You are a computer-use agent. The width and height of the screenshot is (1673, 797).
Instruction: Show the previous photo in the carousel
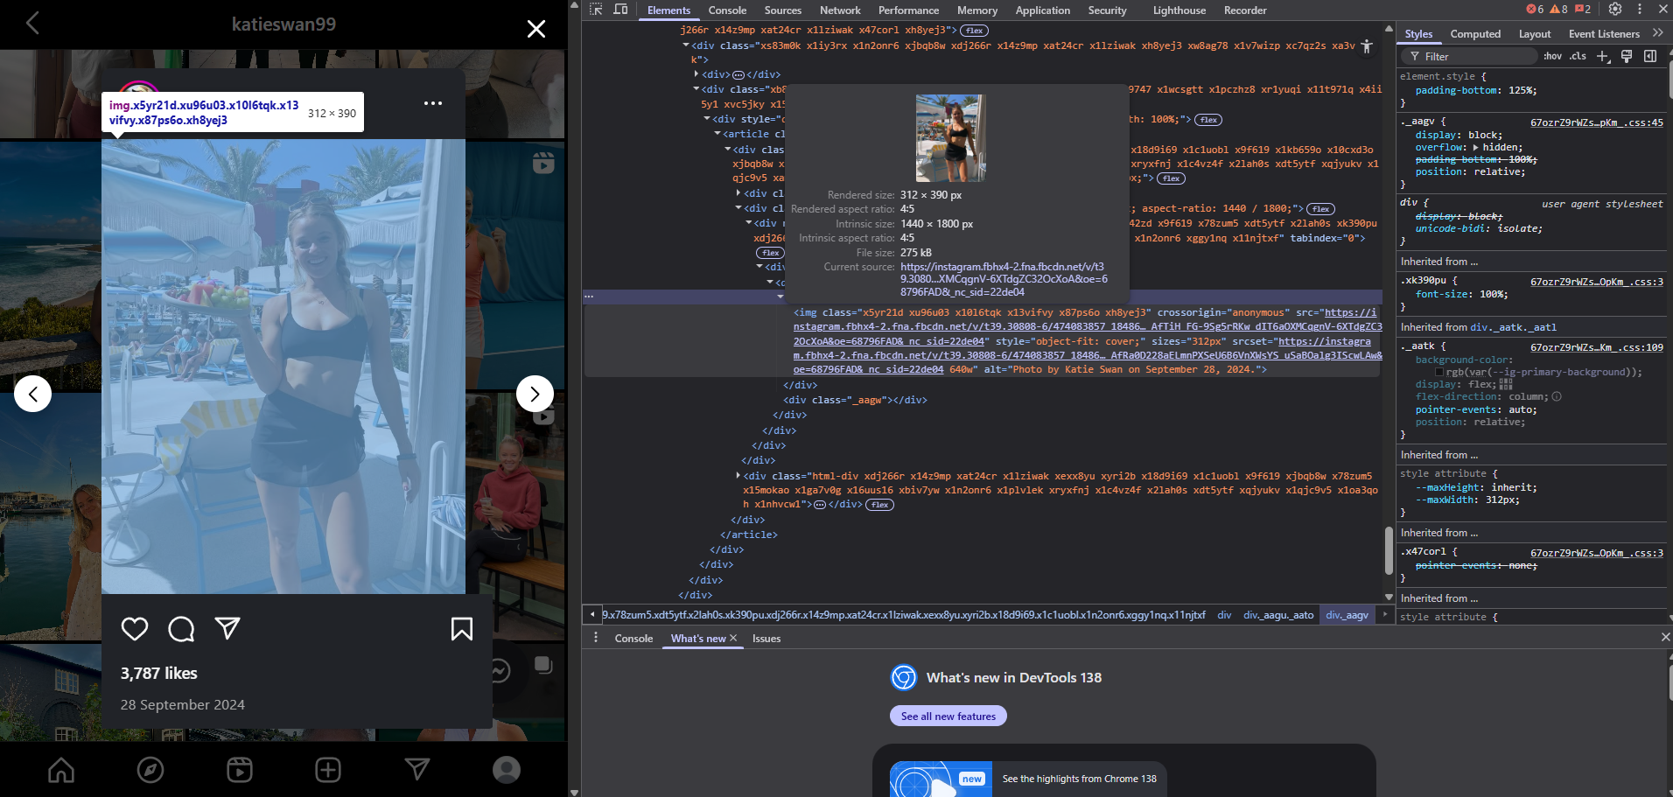point(32,394)
